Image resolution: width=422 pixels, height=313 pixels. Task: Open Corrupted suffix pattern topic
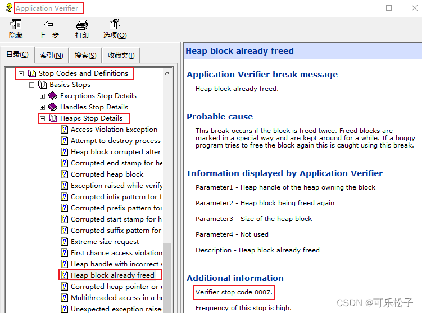click(116, 231)
